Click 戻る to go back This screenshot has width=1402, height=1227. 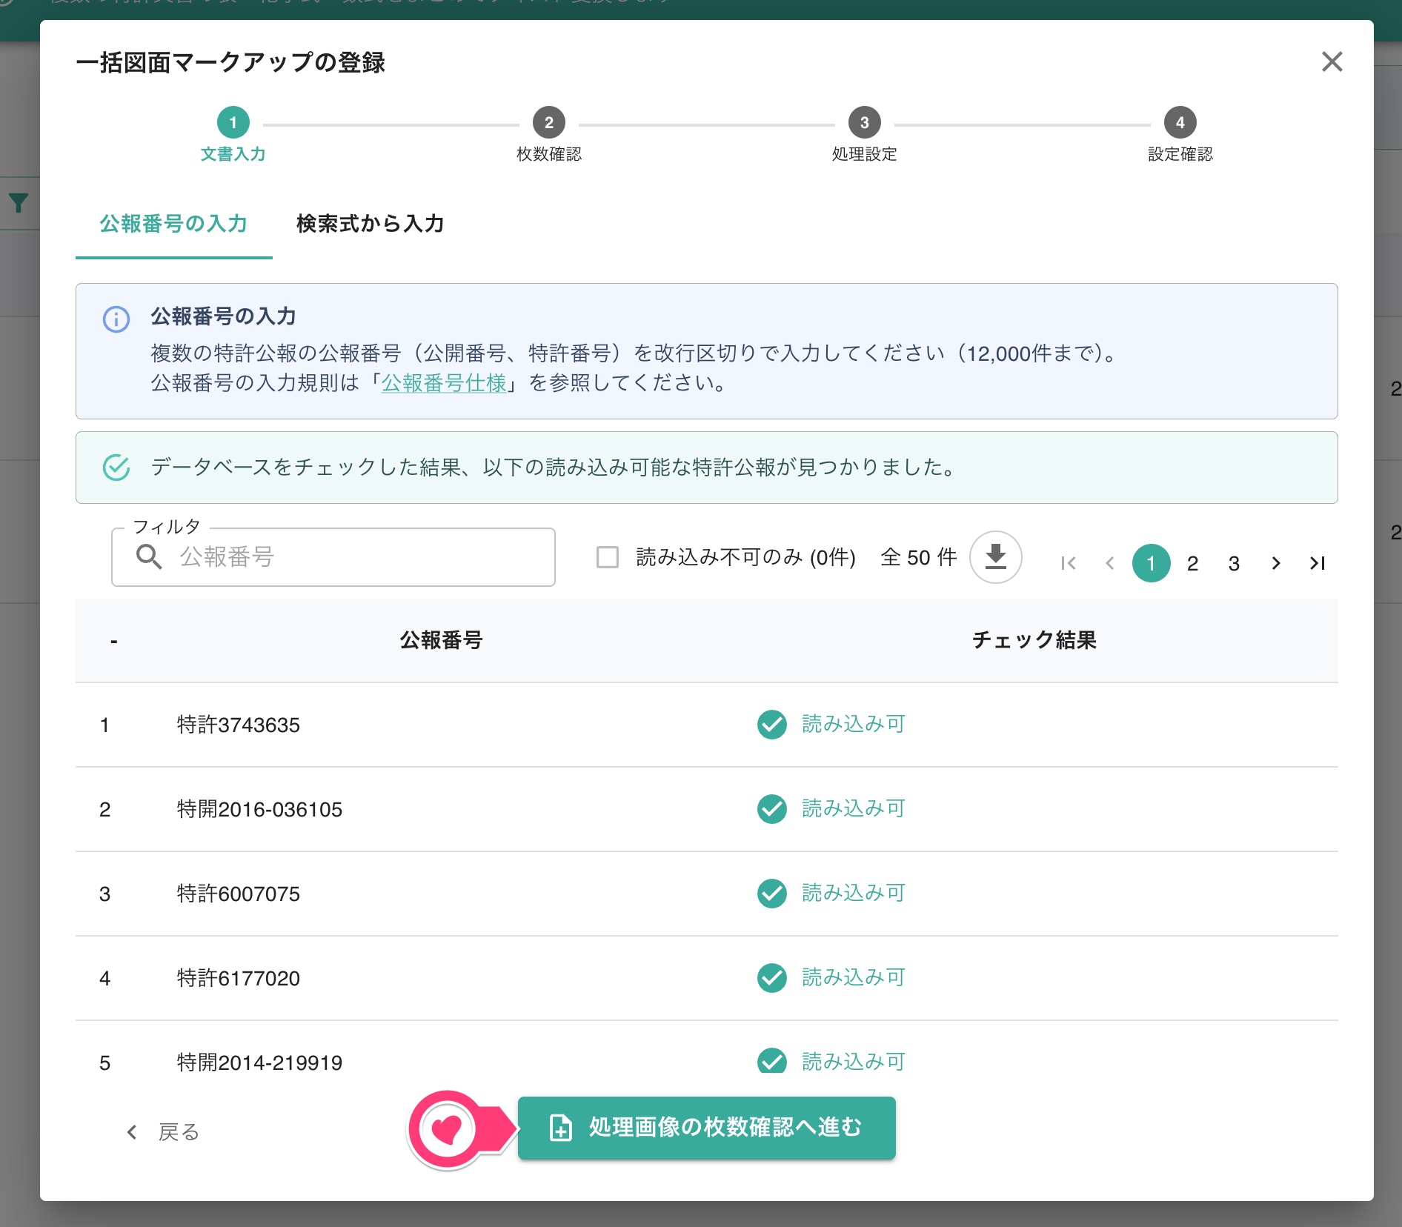tap(163, 1132)
